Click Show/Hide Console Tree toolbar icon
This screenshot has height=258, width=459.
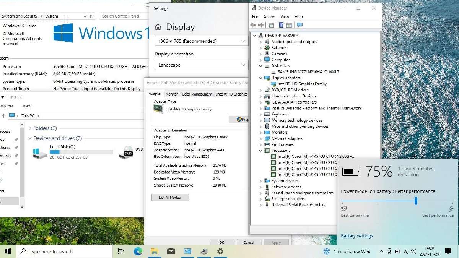click(x=271, y=25)
